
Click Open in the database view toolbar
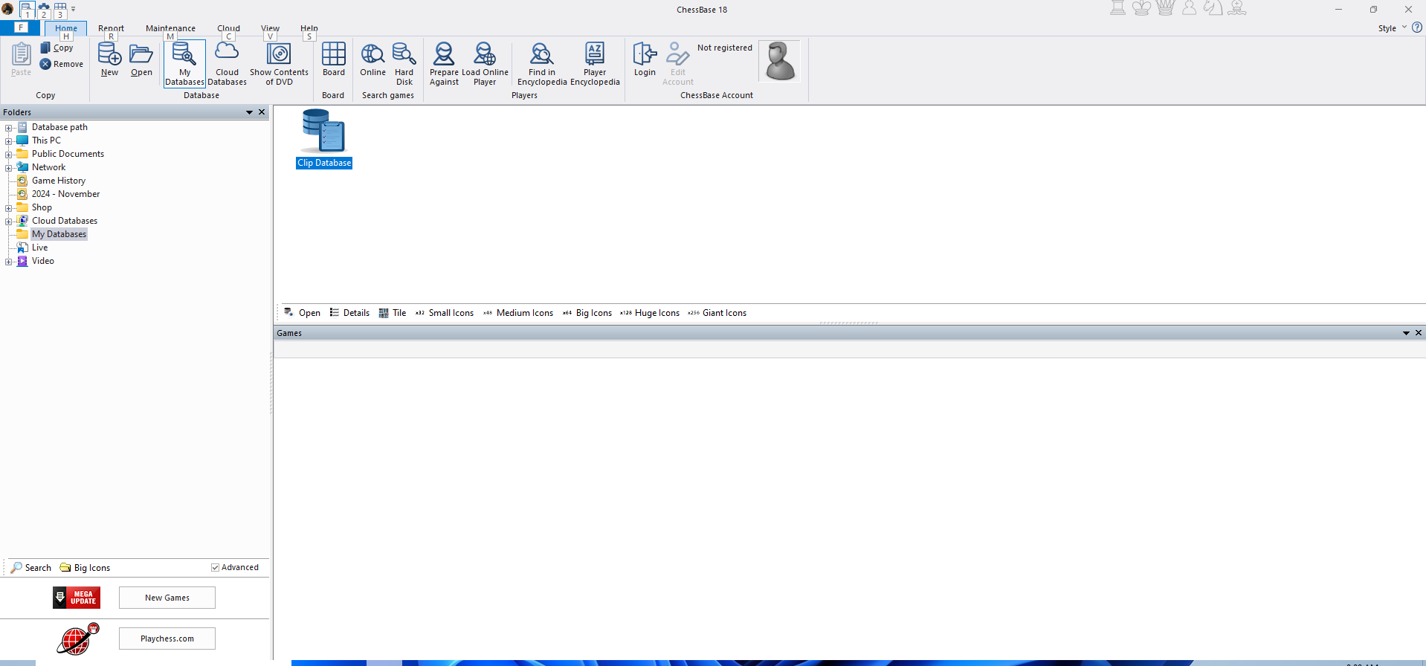click(302, 313)
